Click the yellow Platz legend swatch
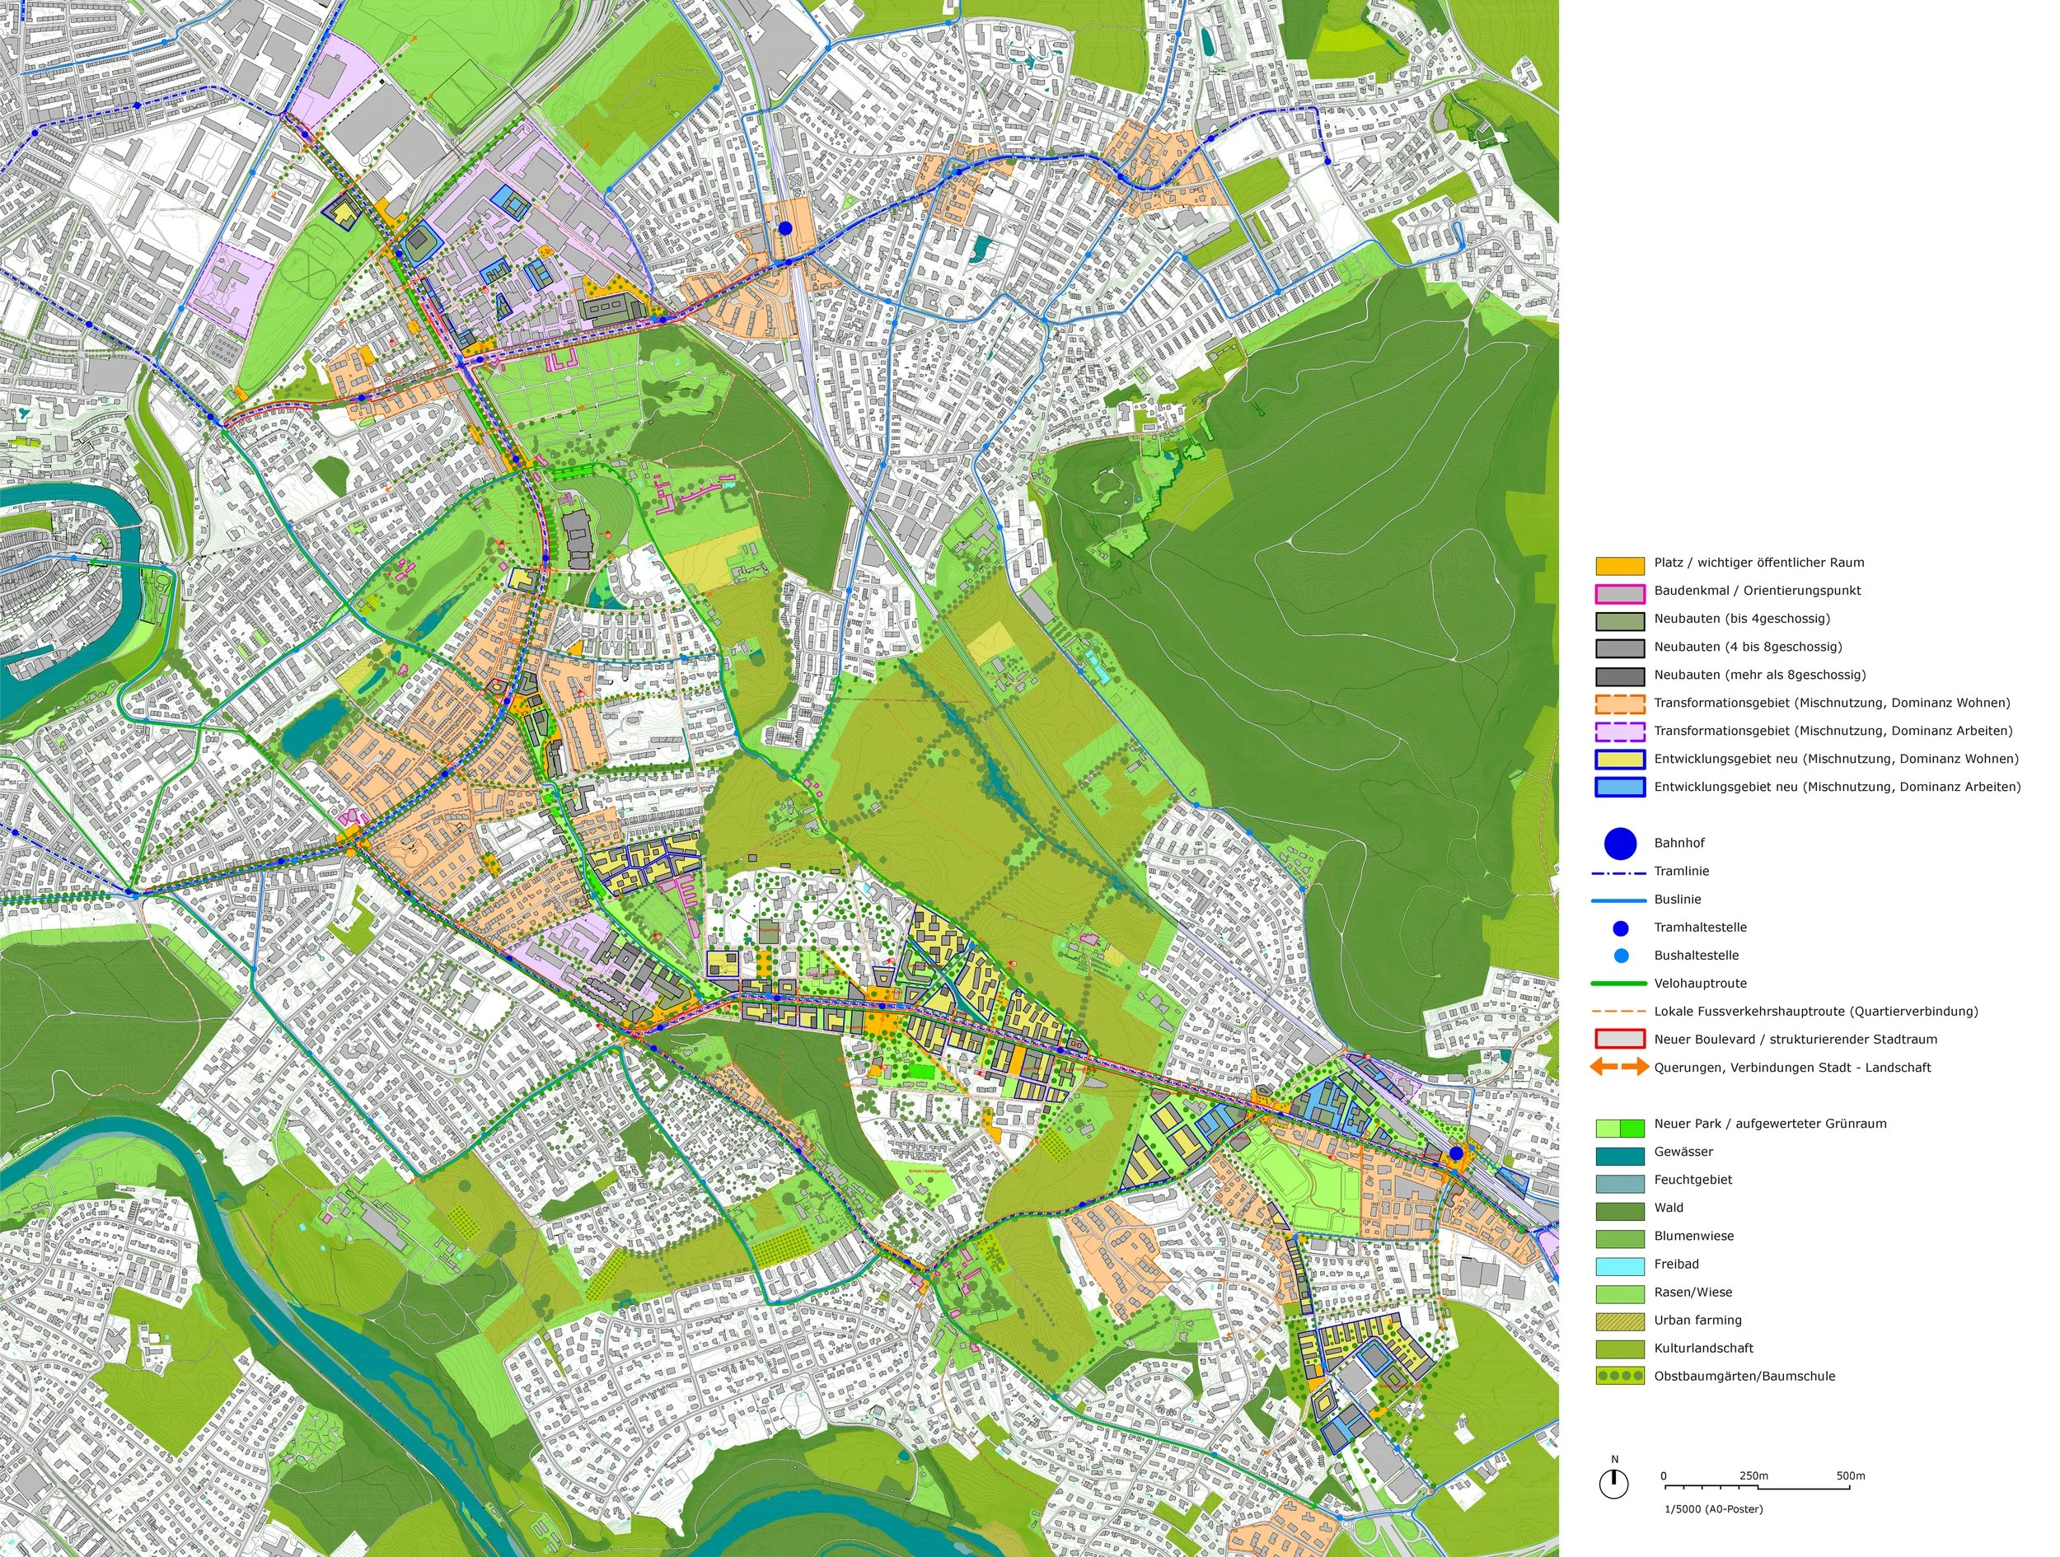Screen dimensions: 2060x1557 pos(1619,564)
